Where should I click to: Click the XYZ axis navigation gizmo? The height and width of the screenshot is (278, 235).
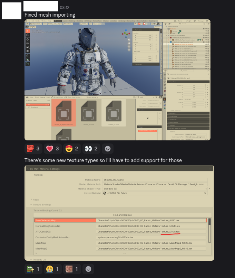tap(126, 34)
